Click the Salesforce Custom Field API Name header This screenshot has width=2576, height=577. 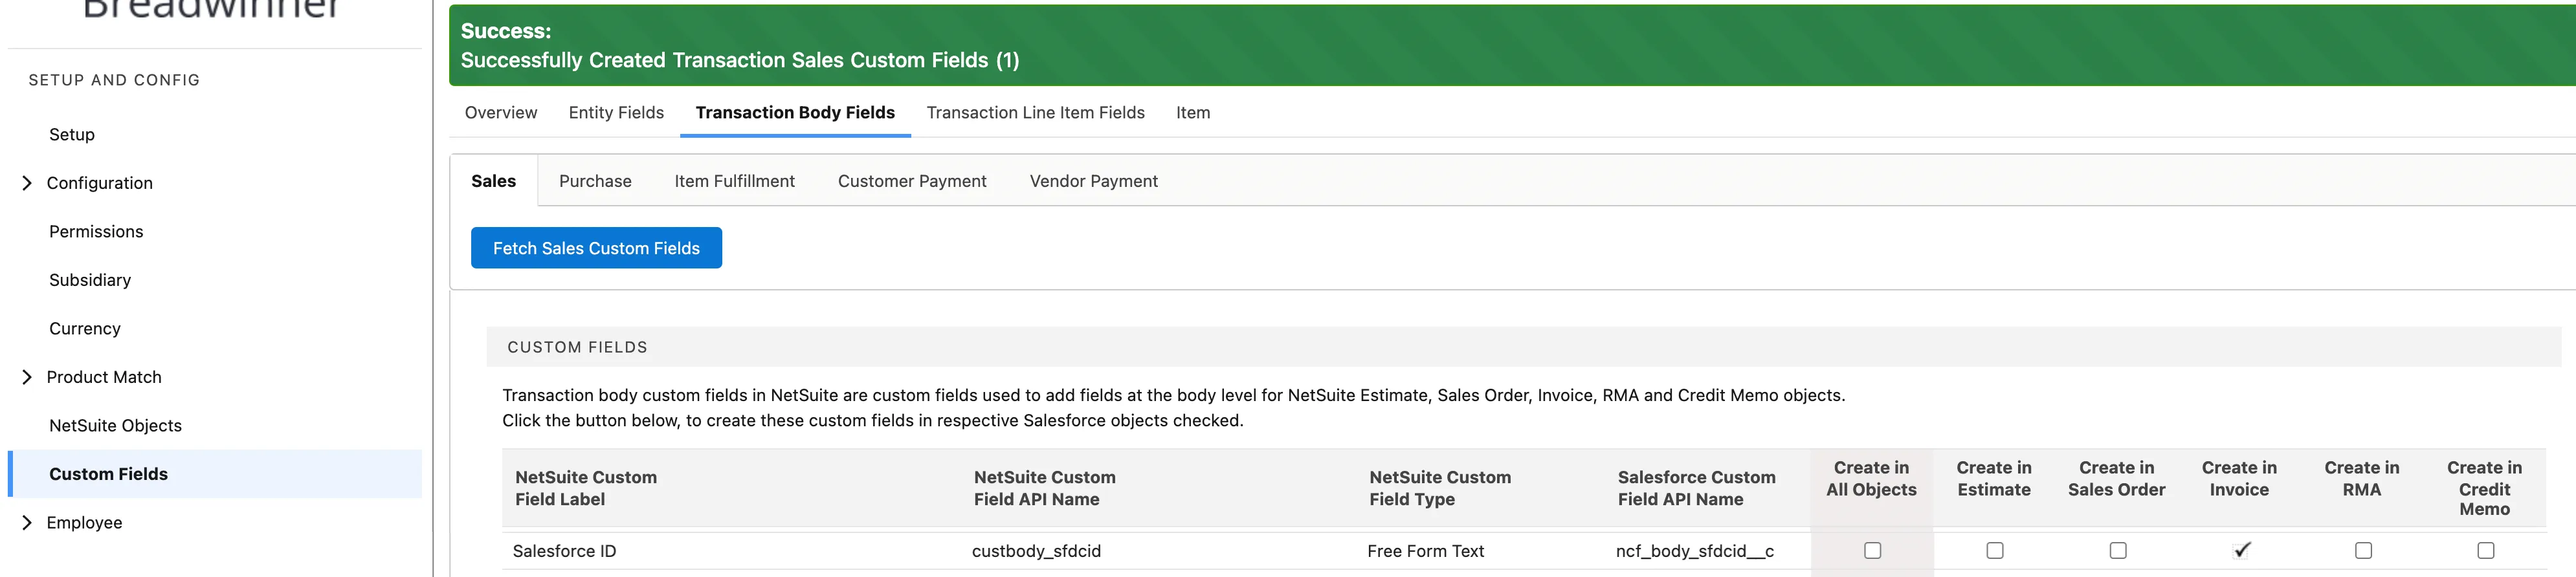point(1696,488)
